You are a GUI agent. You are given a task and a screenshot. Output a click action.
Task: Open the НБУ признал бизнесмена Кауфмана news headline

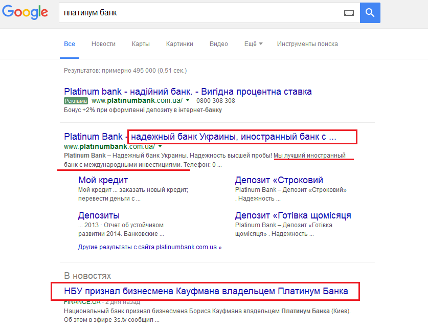point(206,291)
